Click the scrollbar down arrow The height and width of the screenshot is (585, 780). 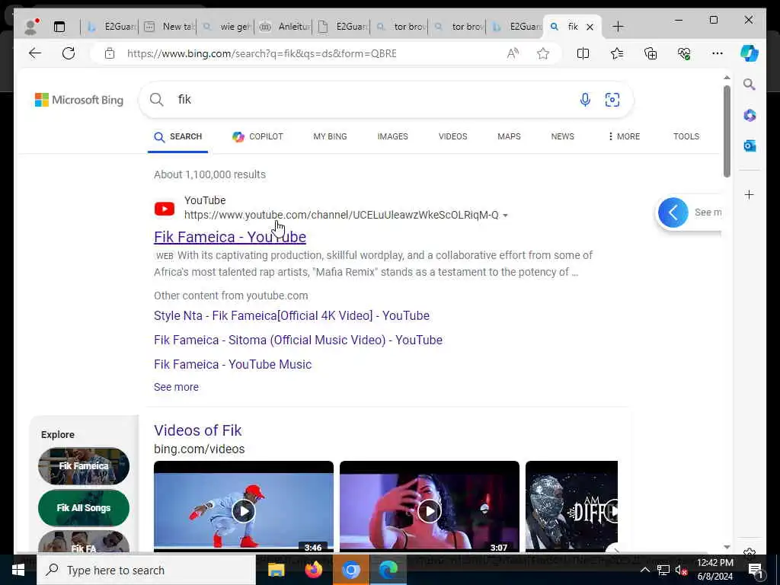pos(727,547)
